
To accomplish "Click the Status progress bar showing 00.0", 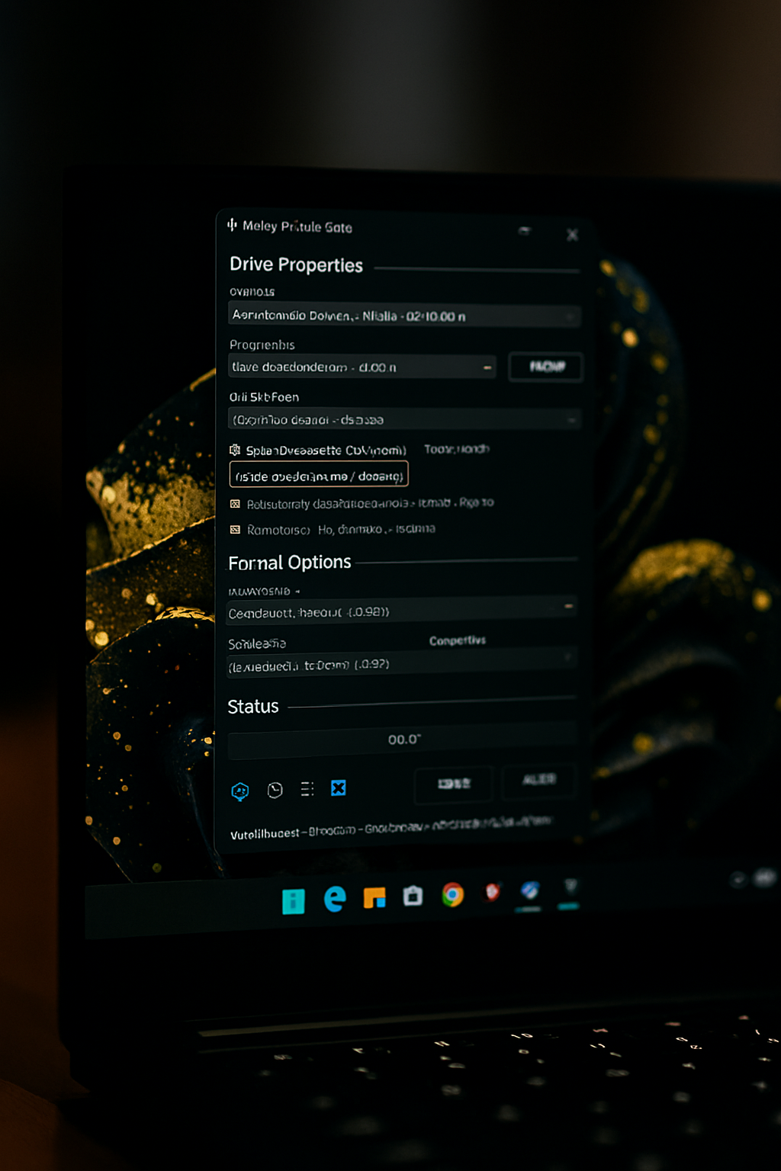I will (403, 741).
